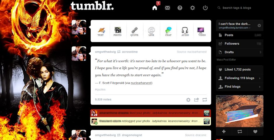Open the Tumblr home dashboard icon

point(155,8)
